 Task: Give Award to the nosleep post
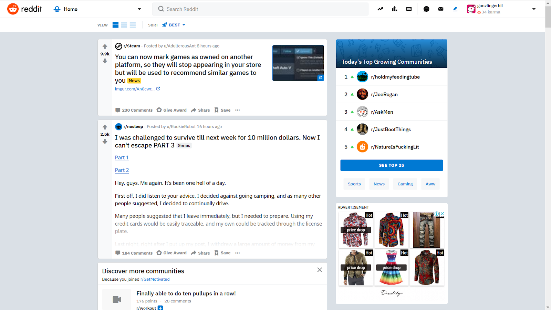click(171, 253)
